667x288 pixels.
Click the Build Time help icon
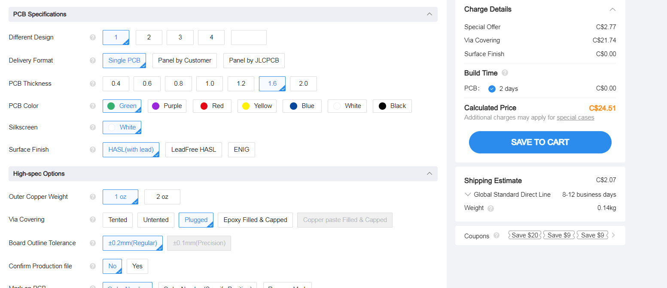coord(505,73)
